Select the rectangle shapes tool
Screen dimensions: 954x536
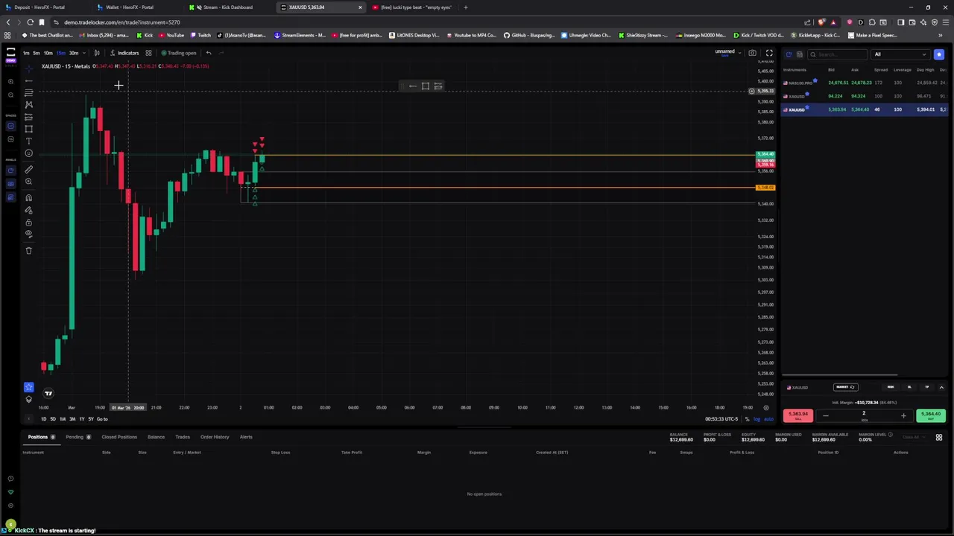pyautogui.click(x=29, y=129)
